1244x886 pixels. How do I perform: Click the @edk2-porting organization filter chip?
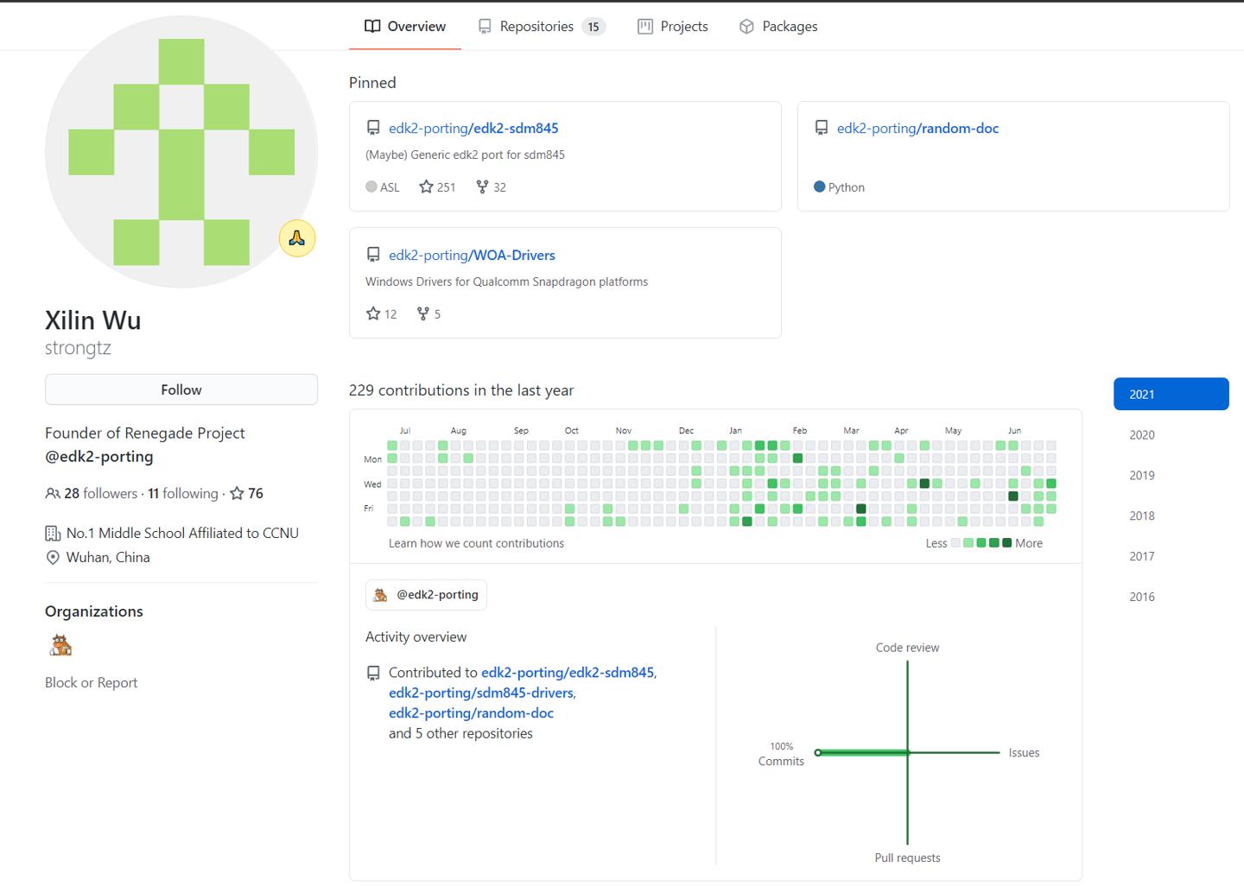pos(426,594)
